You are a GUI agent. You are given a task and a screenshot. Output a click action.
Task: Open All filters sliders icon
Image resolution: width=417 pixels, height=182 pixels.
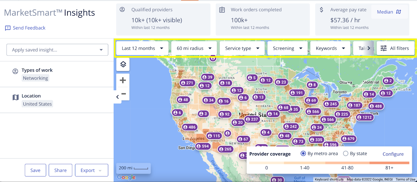pyautogui.click(x=384, y=48)
